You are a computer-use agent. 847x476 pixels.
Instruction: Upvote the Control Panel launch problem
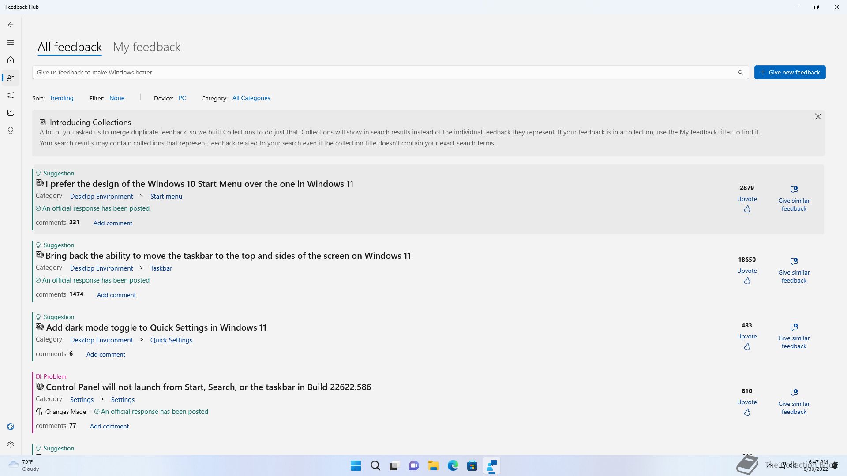point(747,407)
